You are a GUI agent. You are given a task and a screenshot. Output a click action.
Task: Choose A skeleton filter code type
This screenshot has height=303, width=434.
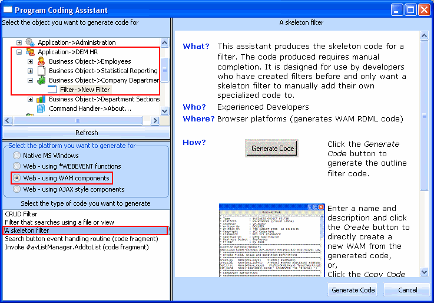(85, 230)
